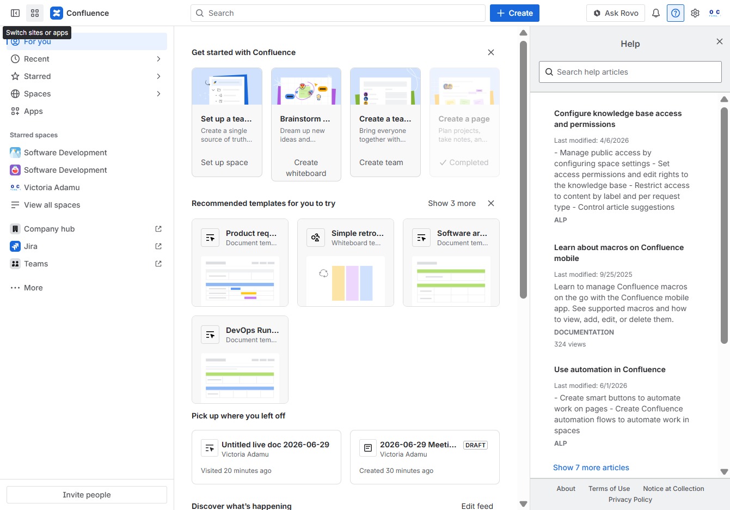Focus the main Search field
The image size is (730, 510).
click(x=338, y=13)
